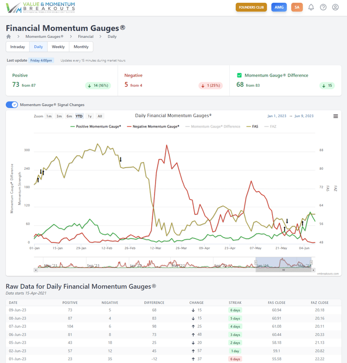
Task: Click the Daily breadcrumb link
Action: [x=112, y=36]
